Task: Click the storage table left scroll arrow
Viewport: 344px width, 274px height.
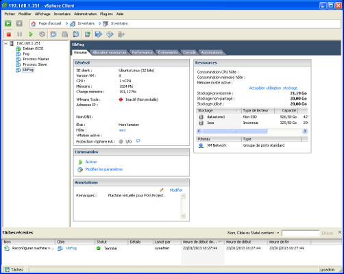Action: pyautogui.click(x=199, y=131)
